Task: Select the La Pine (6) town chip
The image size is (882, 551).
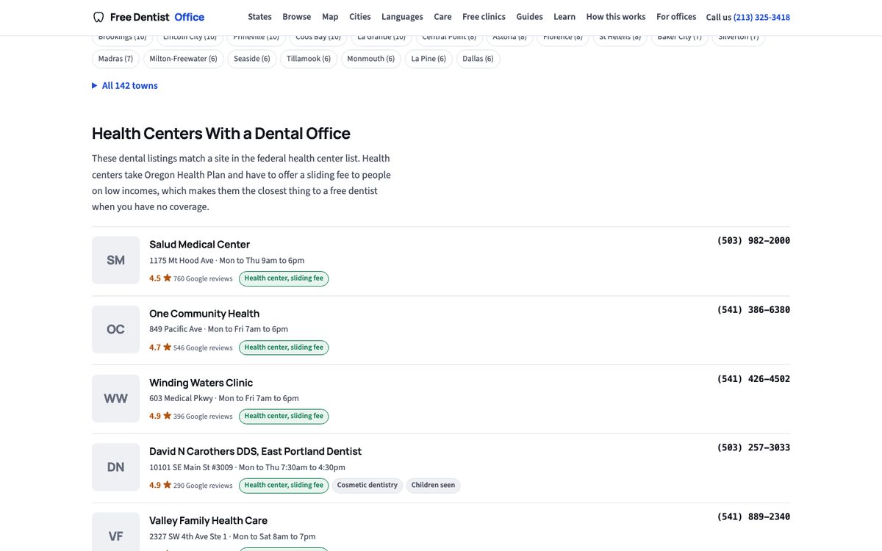Action: [x=429, y=59]
